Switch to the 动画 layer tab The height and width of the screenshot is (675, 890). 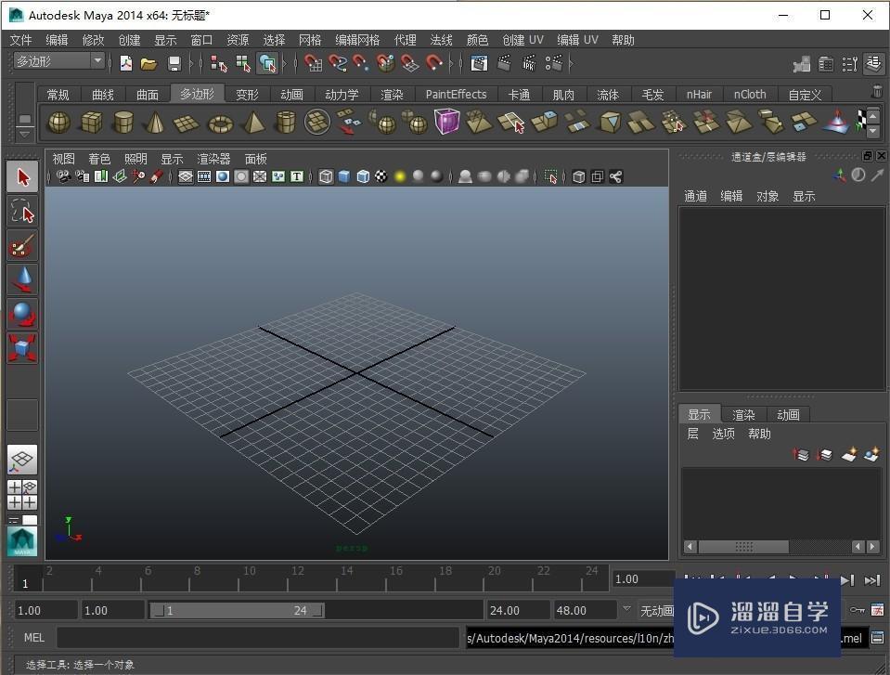[x=788, y=414]
